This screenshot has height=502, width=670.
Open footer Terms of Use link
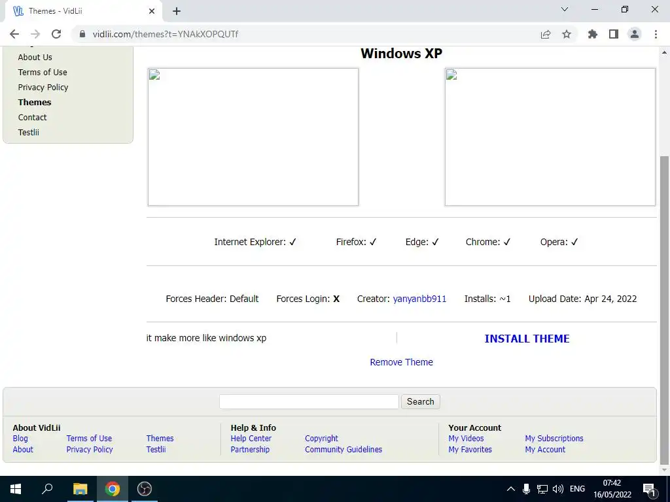(89, 439)
